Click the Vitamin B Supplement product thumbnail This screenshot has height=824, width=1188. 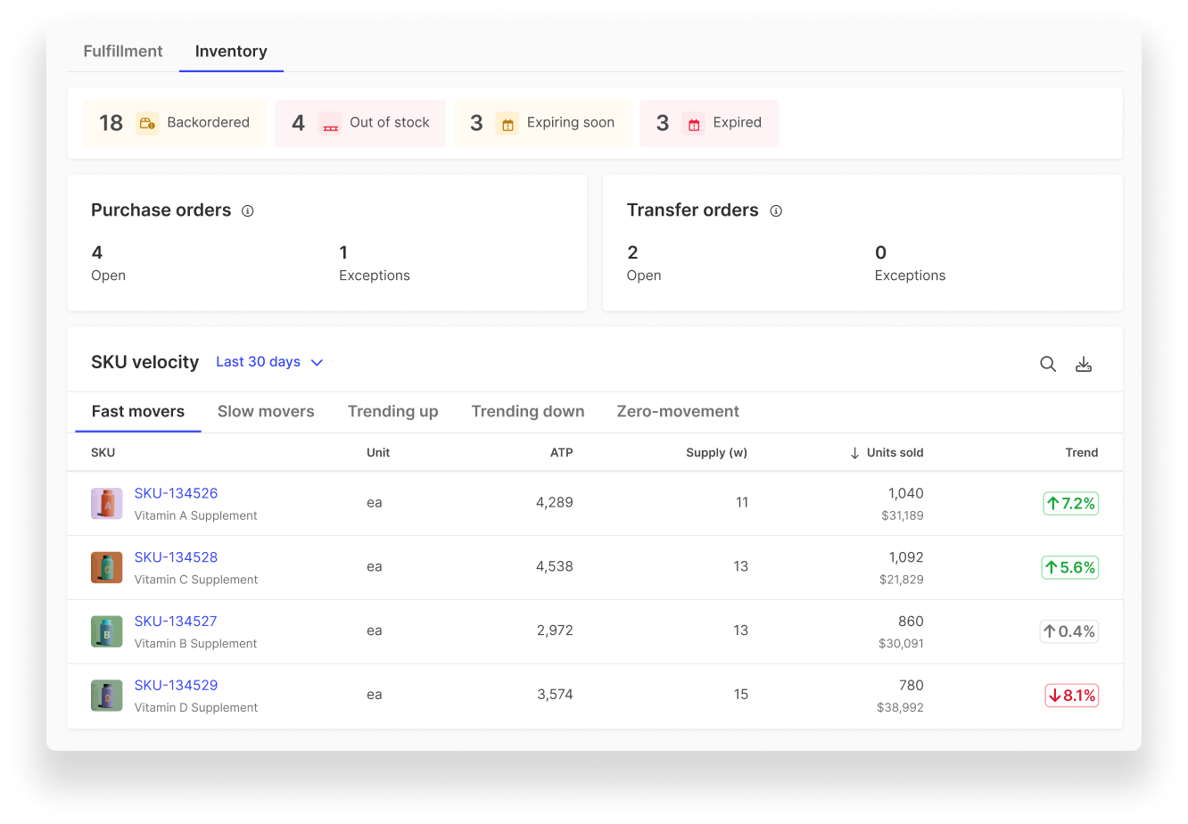point(107,631)
